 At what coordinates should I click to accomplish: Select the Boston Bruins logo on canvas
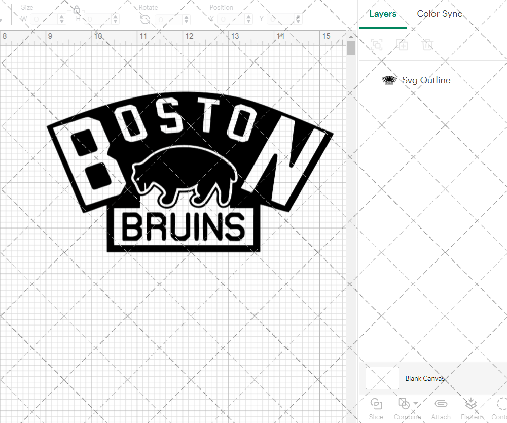pos(190,172)
